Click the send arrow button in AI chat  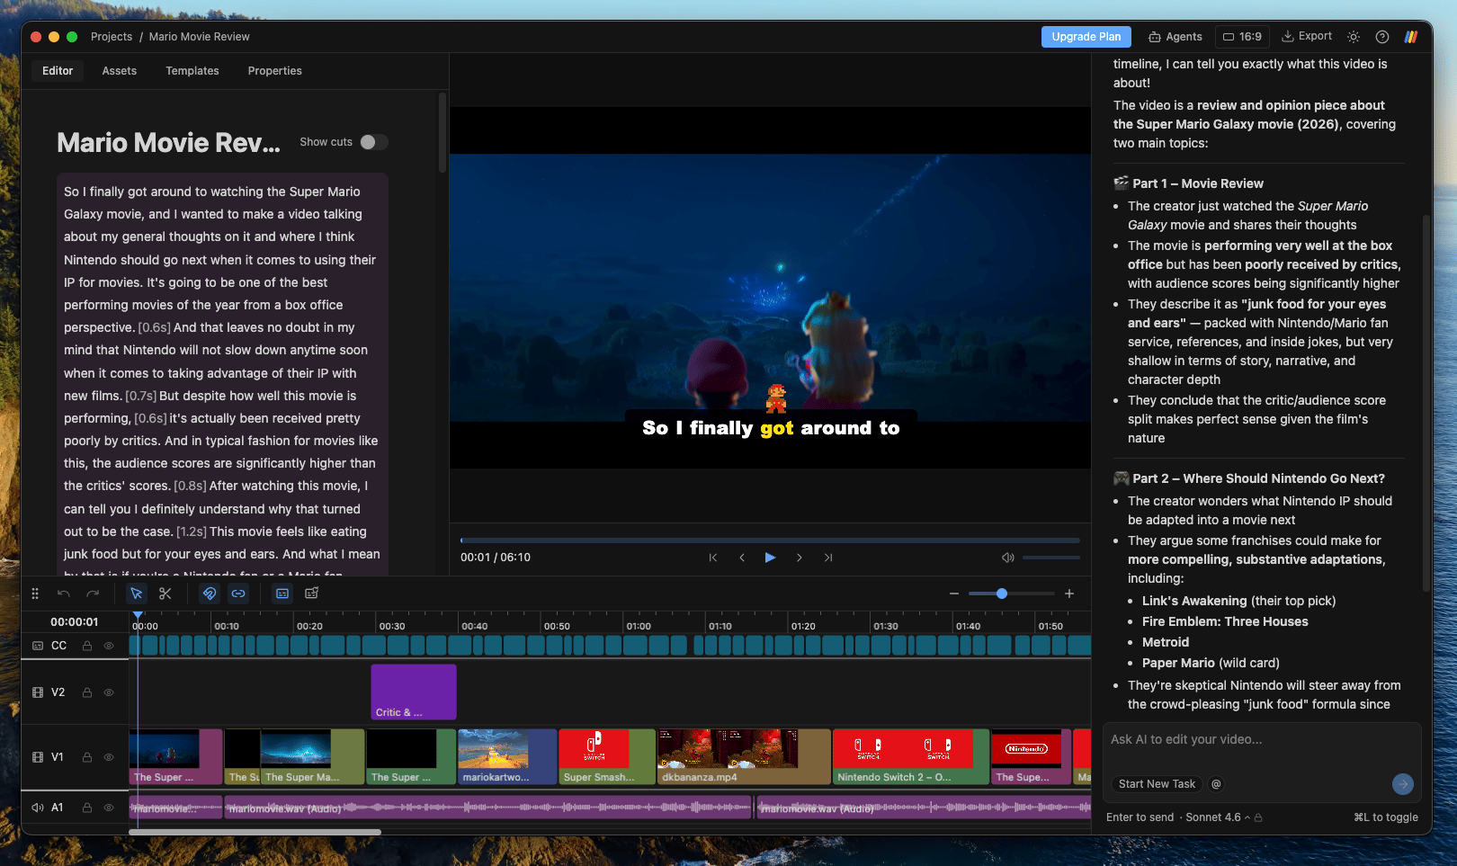(x=1402, y=784)
